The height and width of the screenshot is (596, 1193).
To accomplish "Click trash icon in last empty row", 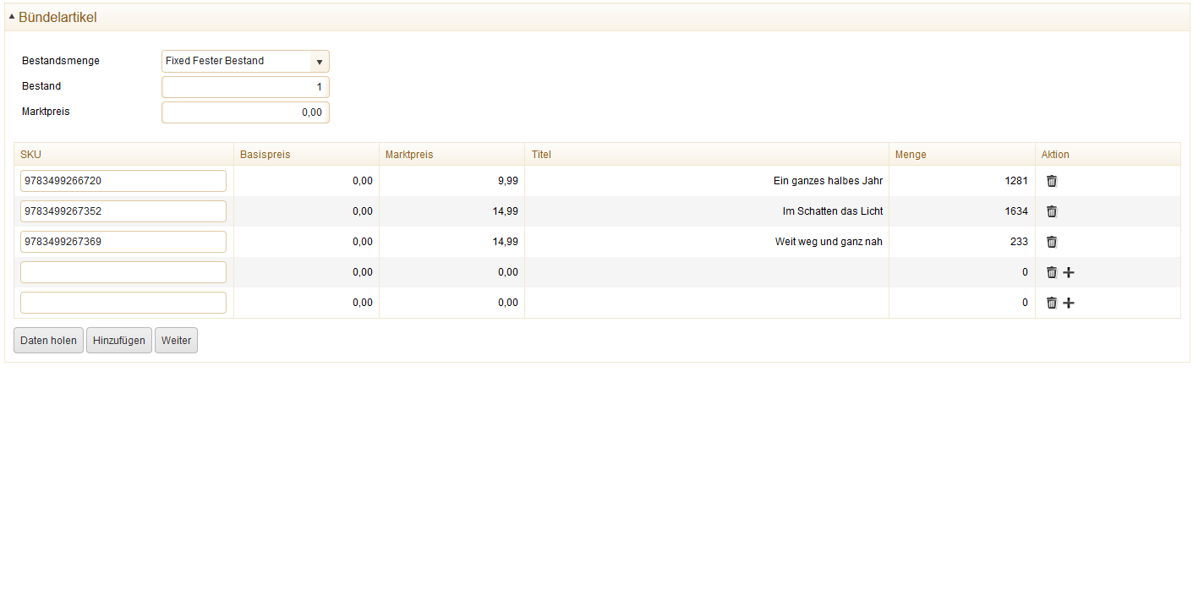I will point(1052,303).
